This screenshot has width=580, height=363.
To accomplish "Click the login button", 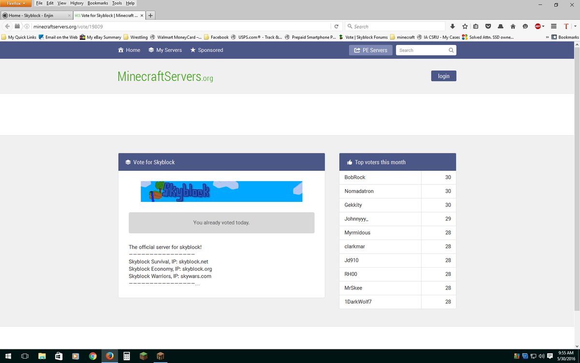I will tap(444, 76).
